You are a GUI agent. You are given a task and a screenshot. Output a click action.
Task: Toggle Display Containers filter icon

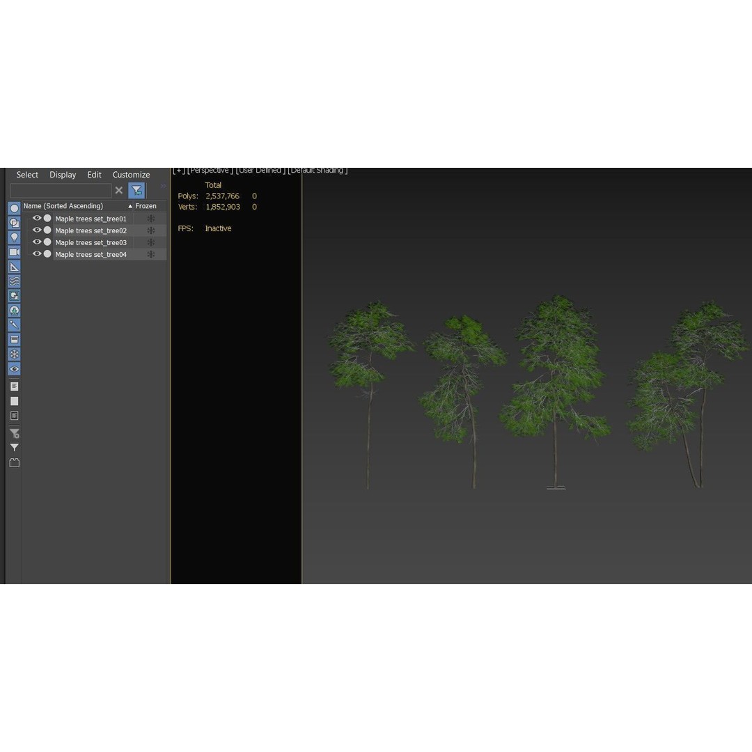[x=15, y=340]
